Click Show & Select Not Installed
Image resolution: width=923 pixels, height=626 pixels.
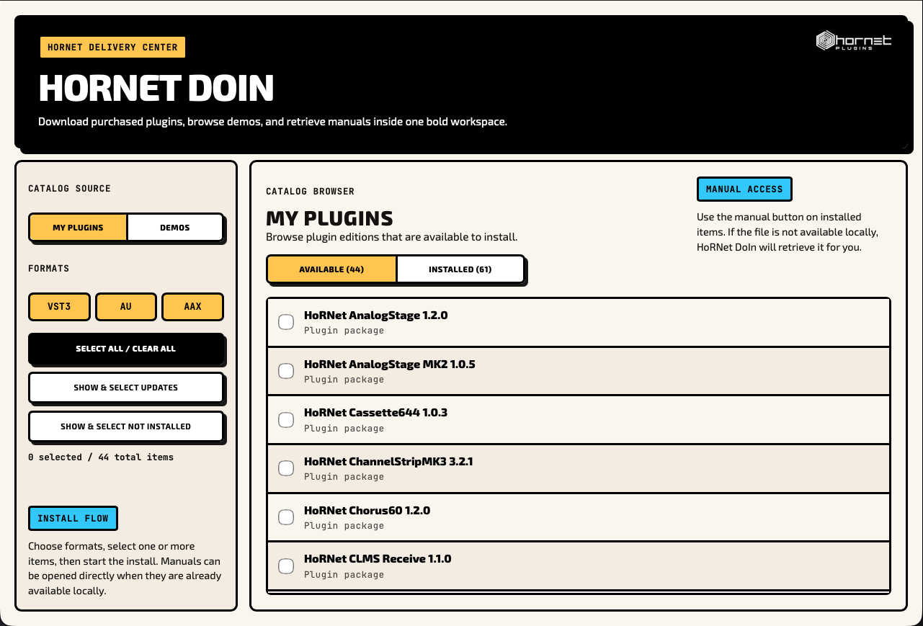(126, 426)
